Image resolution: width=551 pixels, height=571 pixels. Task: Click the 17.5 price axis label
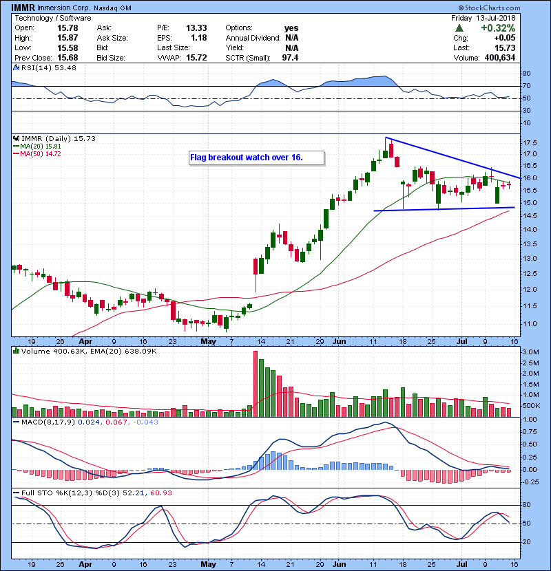pyautogui.click(x=530, y=142)
